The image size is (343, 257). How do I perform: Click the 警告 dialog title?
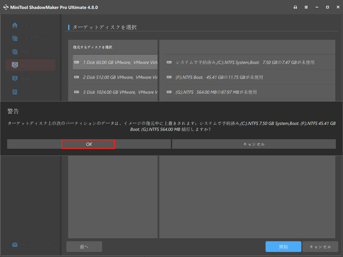[x=13, y=111]
